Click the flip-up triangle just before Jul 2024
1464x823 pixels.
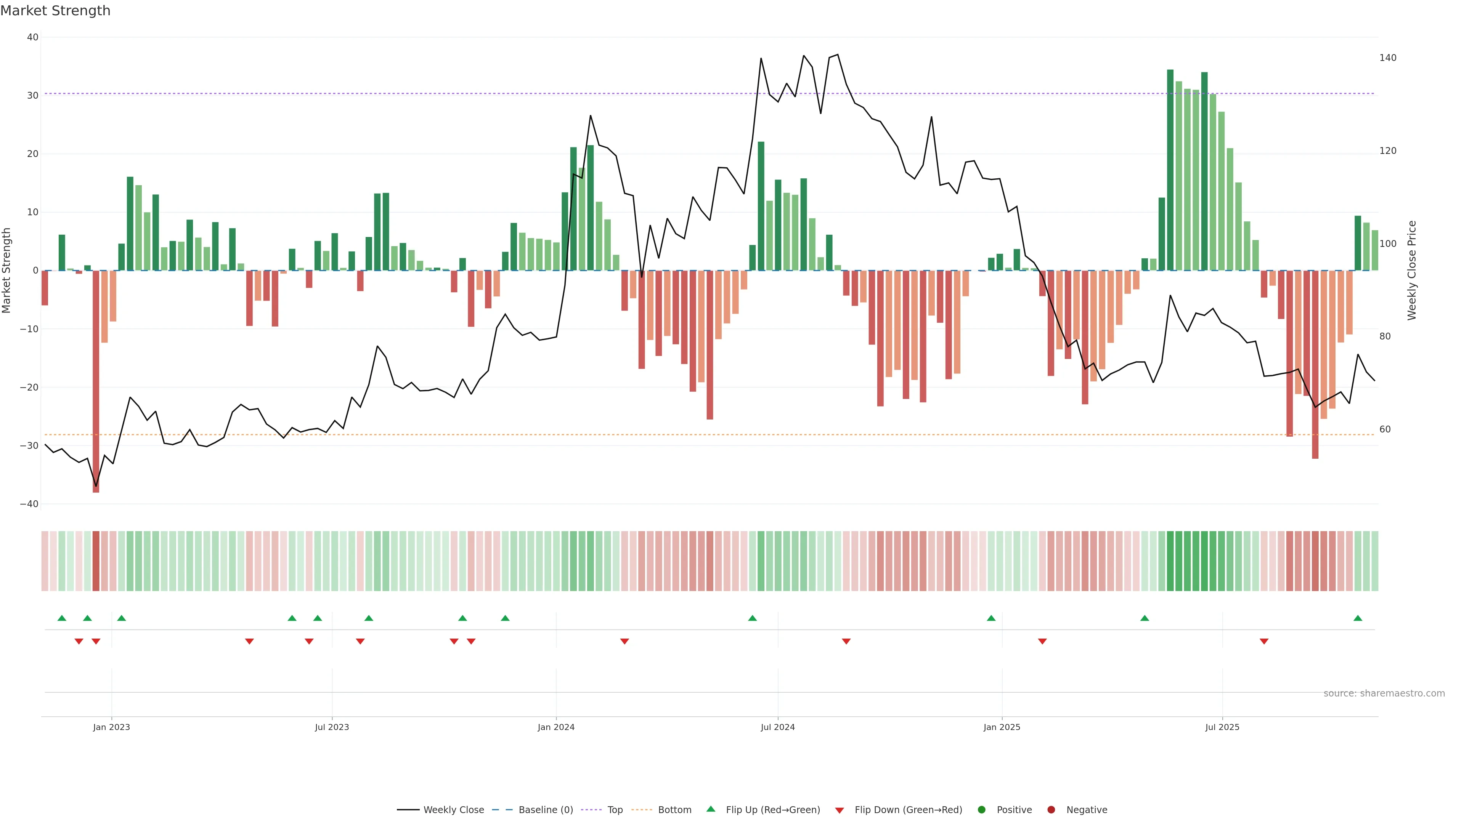[x=753, y=618]
